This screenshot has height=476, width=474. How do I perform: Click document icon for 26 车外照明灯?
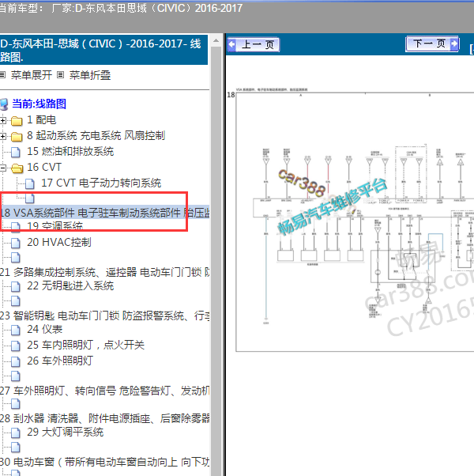[16, 361]
